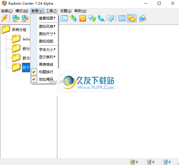Image resolution: width=179 pixels, height=165 pixels.
Task: Click the resize grip in status bar corner
Action: pos(178,164)
